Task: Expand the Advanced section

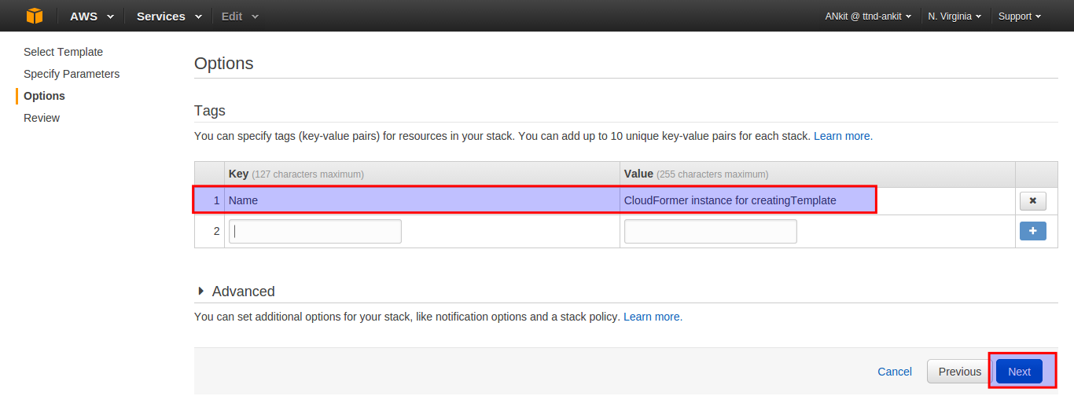Action: click(236, 291)
